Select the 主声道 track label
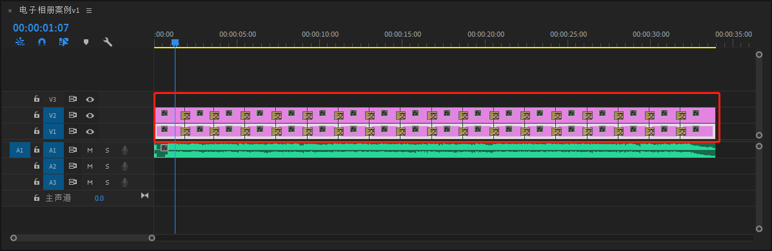The width and height of the screenshot is (772, 251). pyautogui.click(x=58, y=198)
